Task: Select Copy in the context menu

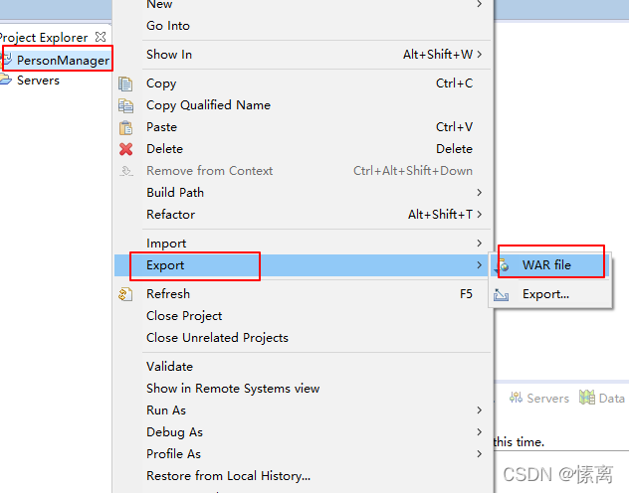Action: [x=303, y=83]
